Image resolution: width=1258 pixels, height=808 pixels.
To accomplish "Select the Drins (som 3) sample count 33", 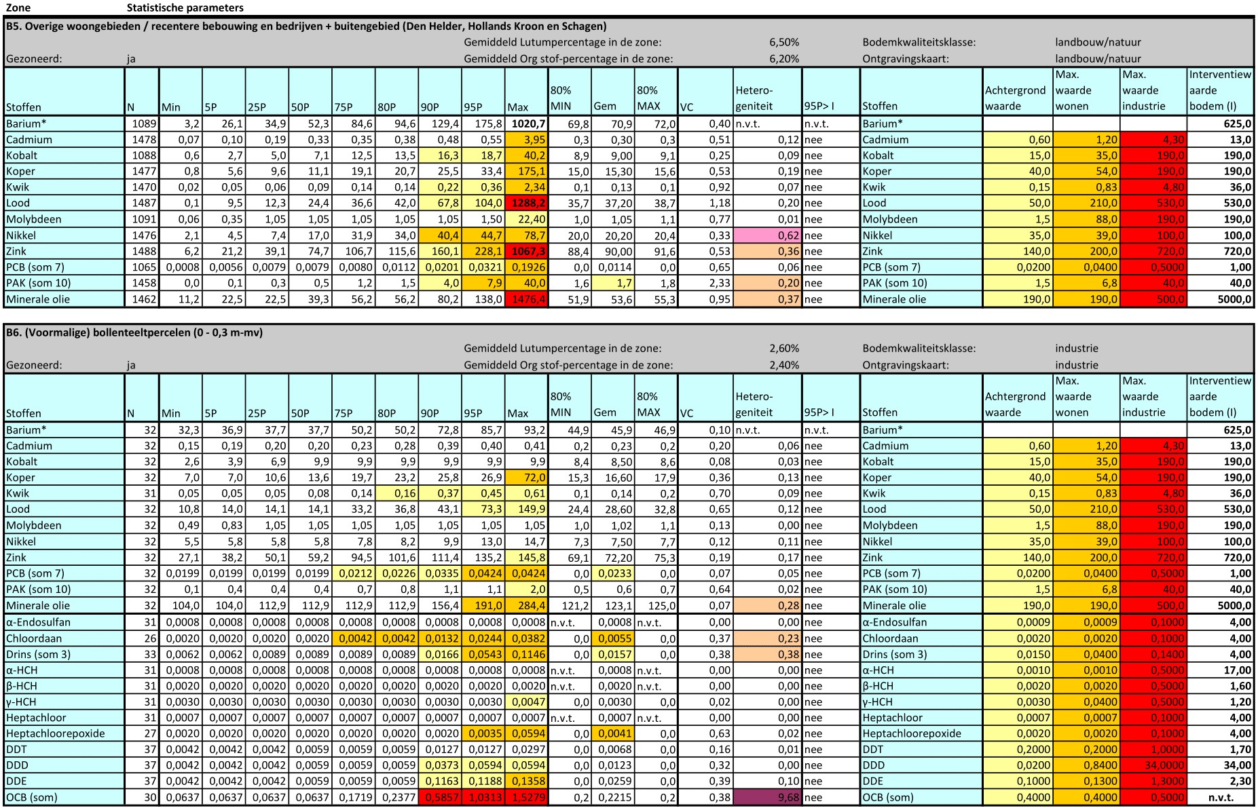I will tap(142, 654).
